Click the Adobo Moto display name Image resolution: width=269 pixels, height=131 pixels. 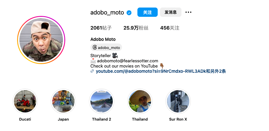[x=103, y=39]
